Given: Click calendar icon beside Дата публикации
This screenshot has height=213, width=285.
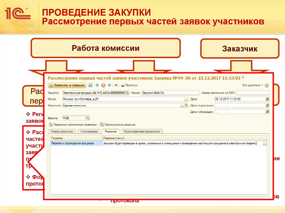Looking at the screenshot, I should click(x=267, y=112).
